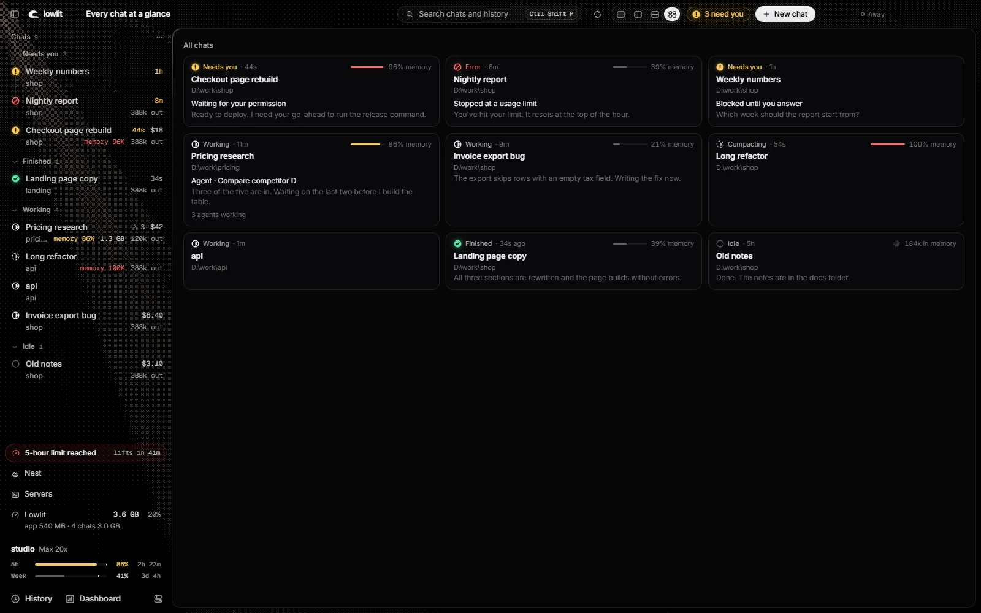Viewport: 981px width, 613px height.
Task: Click the Error icon on Nightly report card
Action: 457,67
